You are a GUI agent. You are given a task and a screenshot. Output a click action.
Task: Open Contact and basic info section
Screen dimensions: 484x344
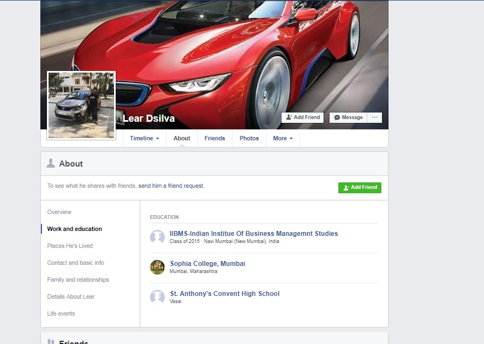tap(75, 263)
